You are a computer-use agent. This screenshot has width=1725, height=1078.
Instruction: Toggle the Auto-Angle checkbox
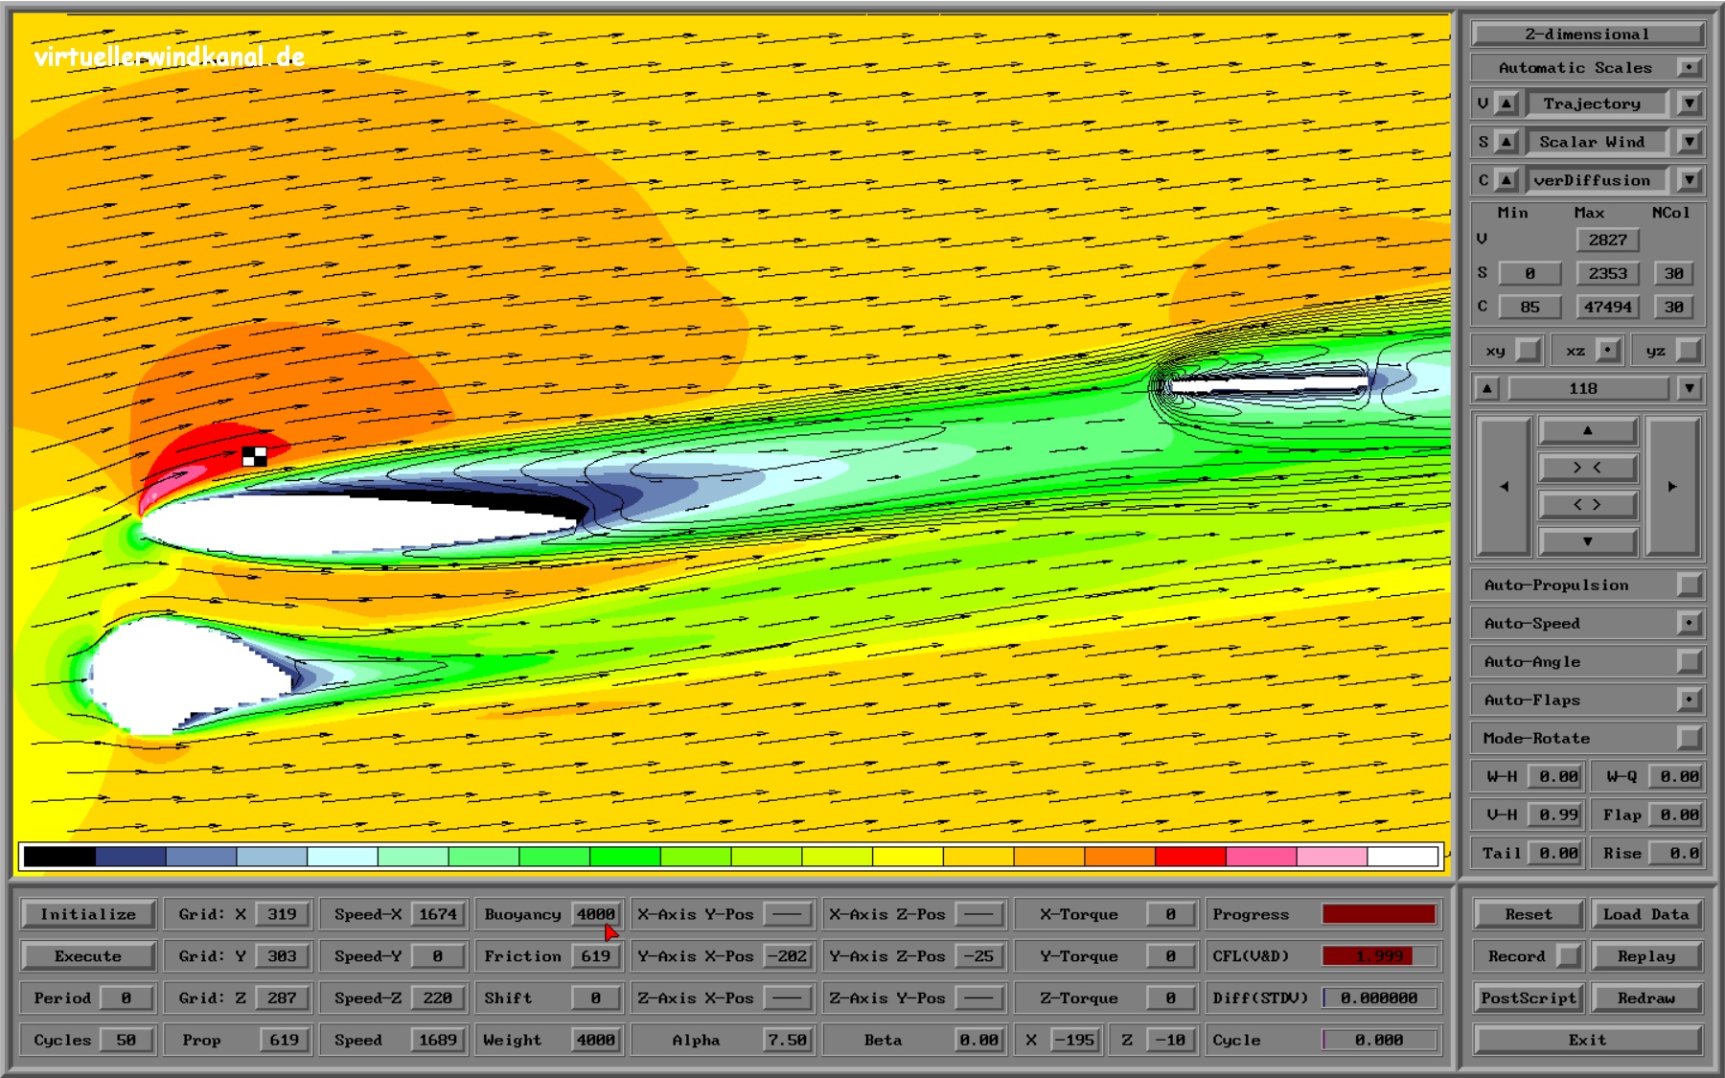tap(1689, 662)
